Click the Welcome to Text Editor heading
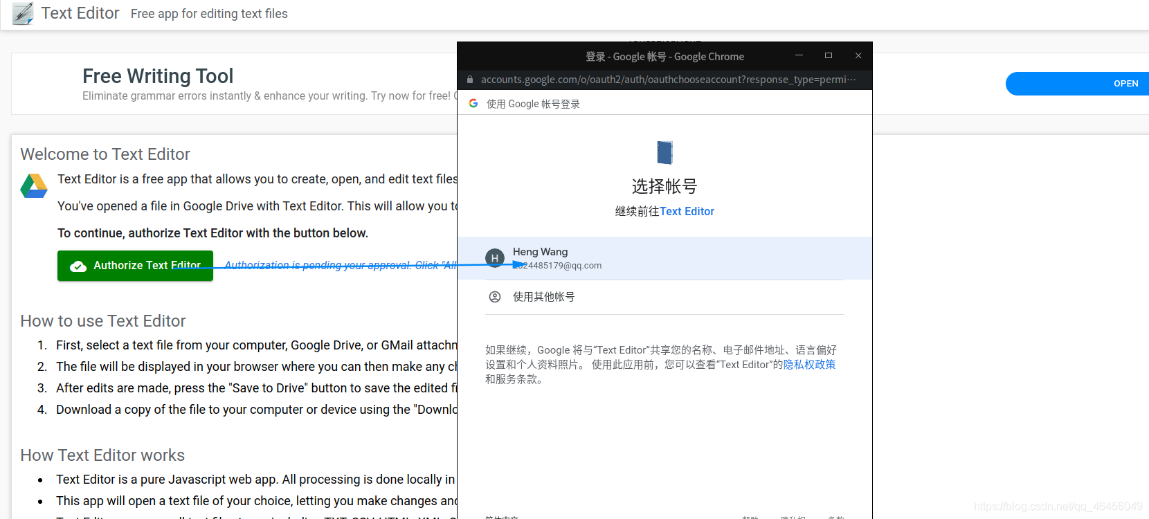 (105, 154)
